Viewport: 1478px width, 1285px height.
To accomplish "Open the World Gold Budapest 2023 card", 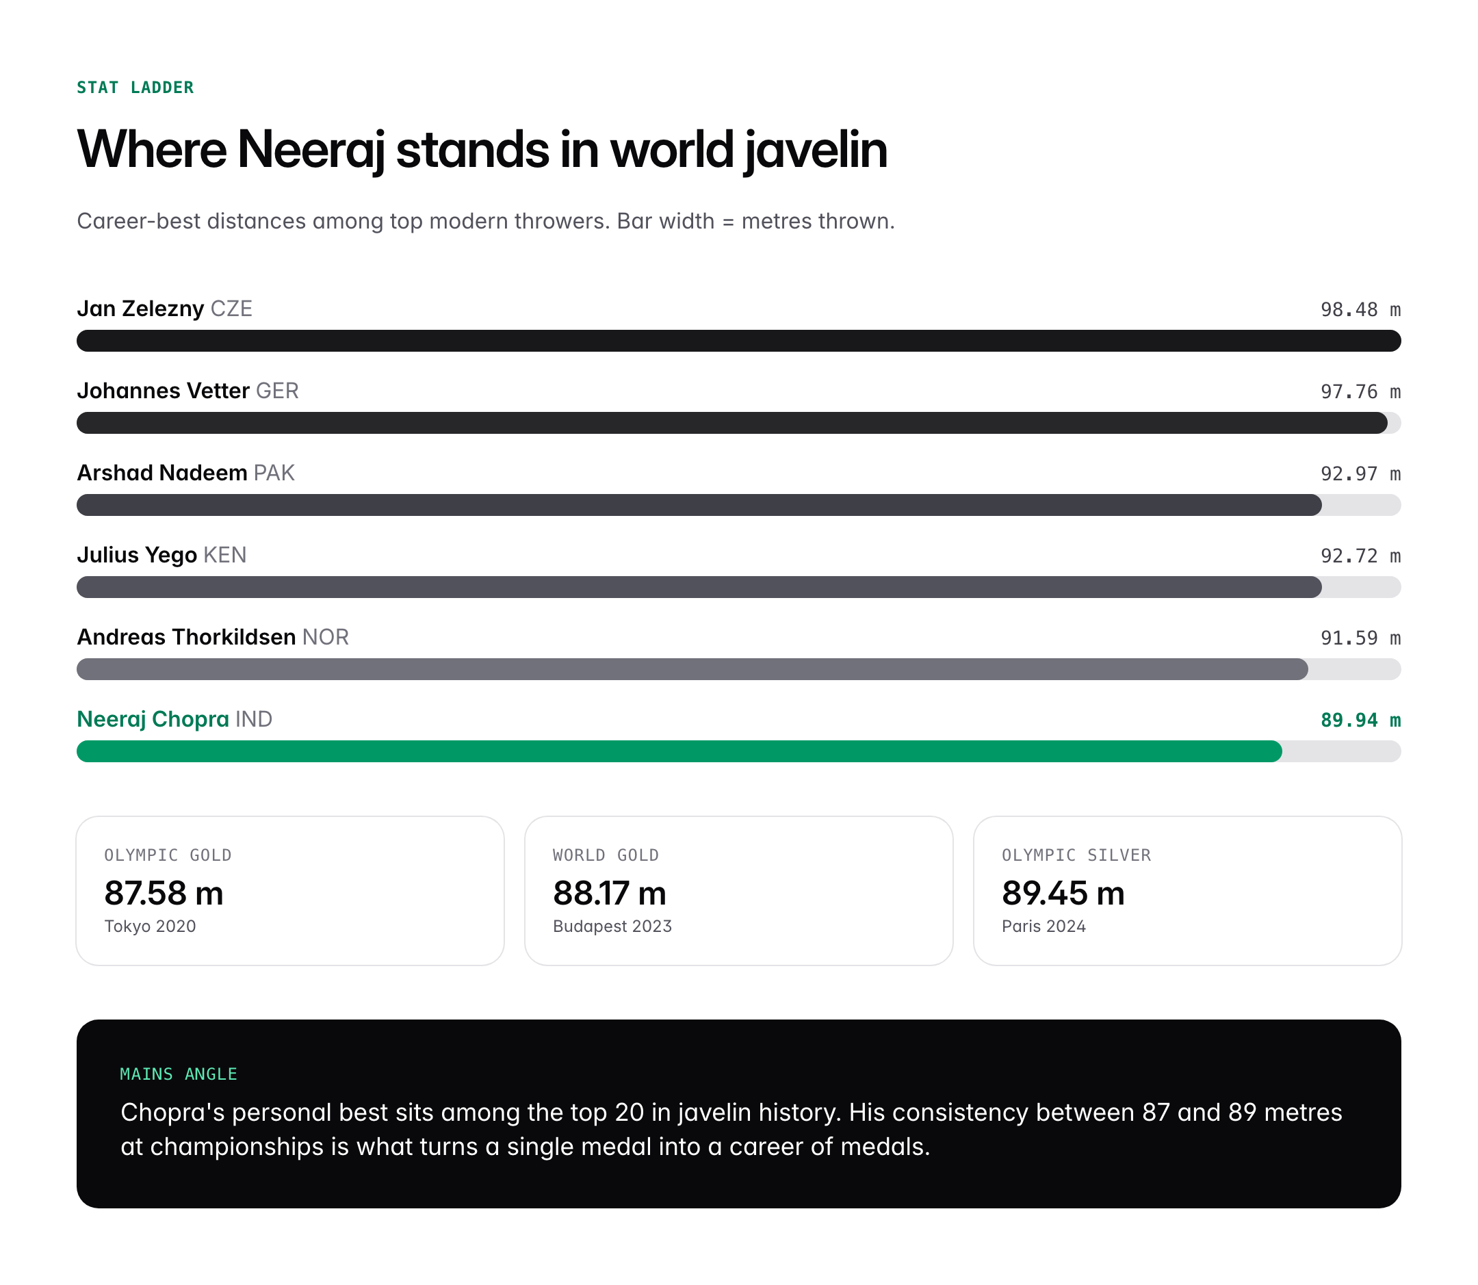I will [738, 891].
